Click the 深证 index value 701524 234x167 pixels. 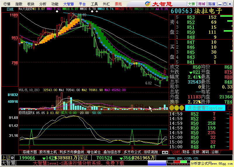point(104,158)
